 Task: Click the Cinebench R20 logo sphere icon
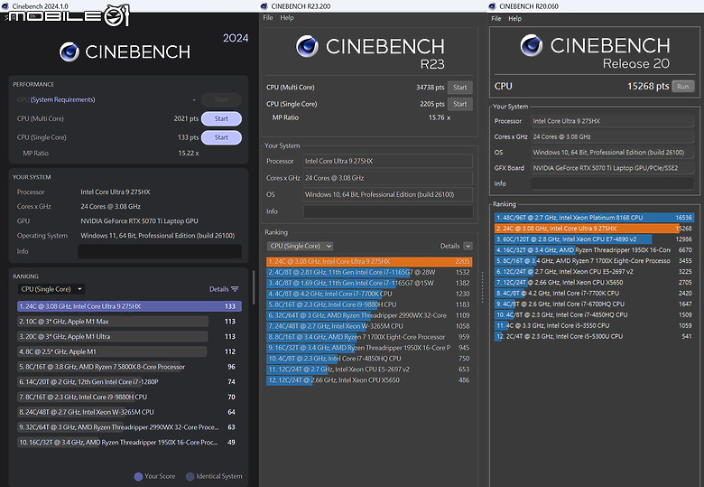tap(532, 45)
